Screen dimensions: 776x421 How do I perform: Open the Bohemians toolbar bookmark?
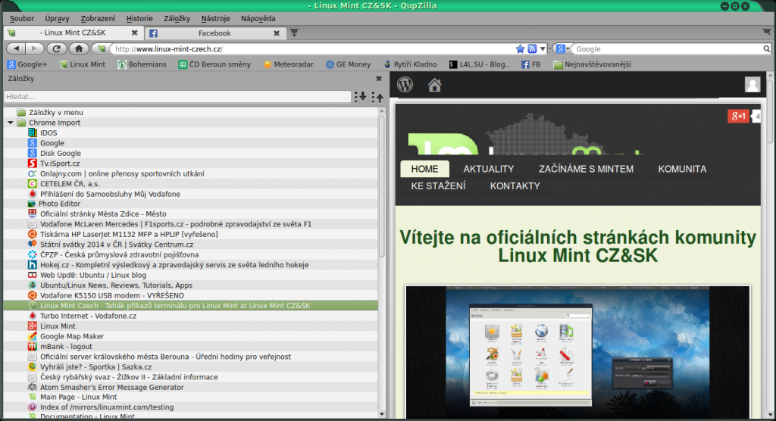click(x=142, y=64)
